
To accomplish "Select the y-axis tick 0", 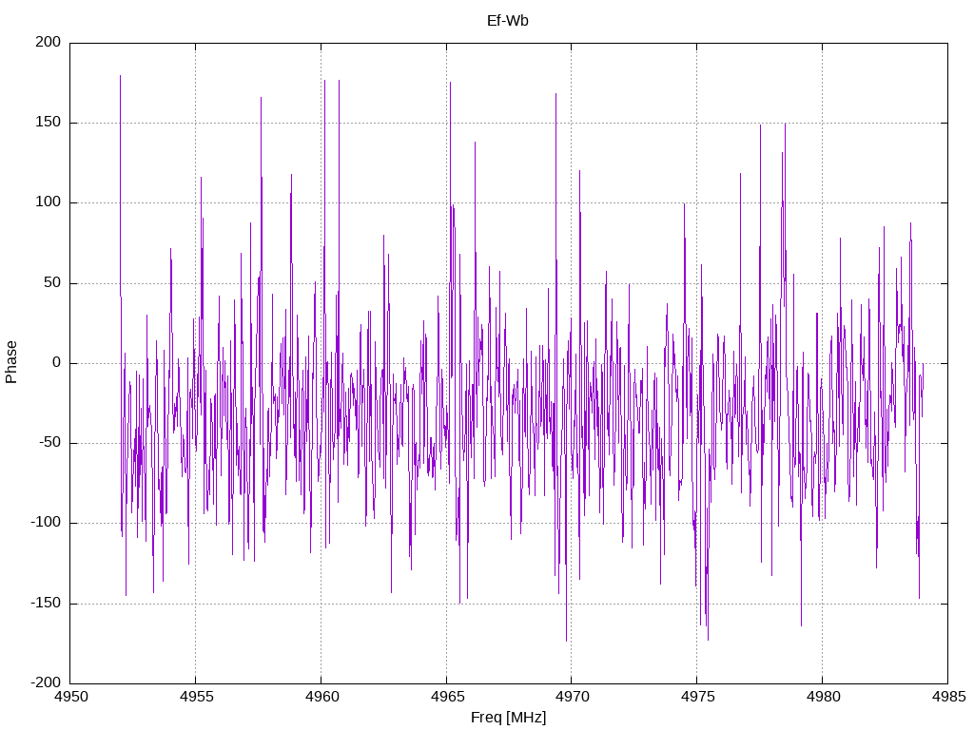I will 57,362.
